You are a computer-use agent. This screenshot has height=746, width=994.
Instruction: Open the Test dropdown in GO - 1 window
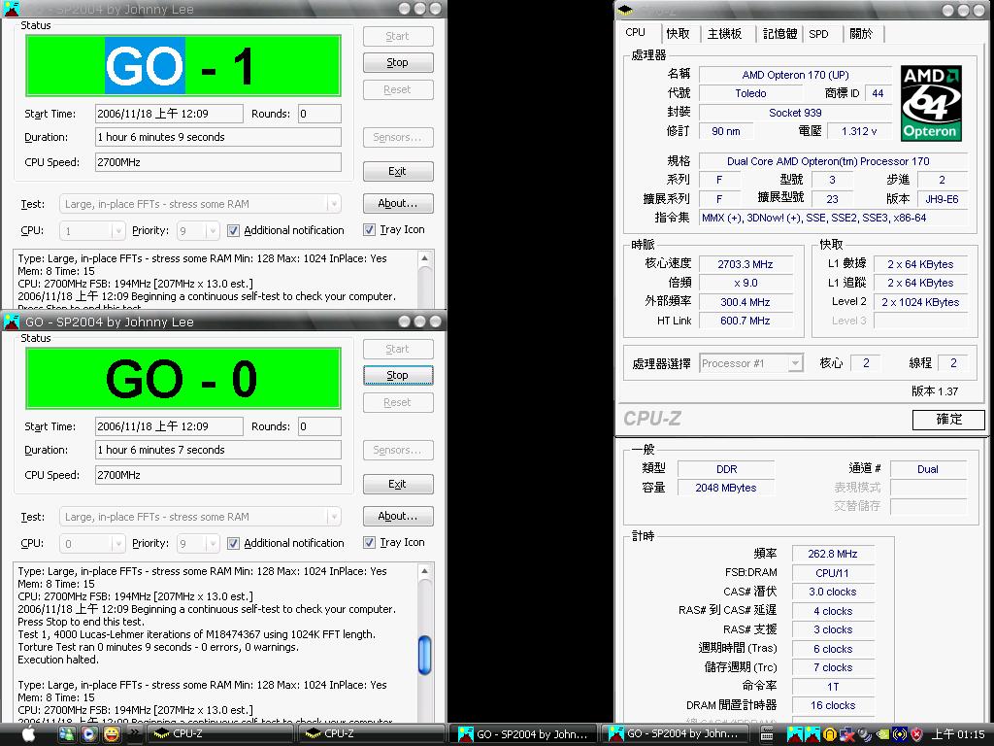click(200, 204)
